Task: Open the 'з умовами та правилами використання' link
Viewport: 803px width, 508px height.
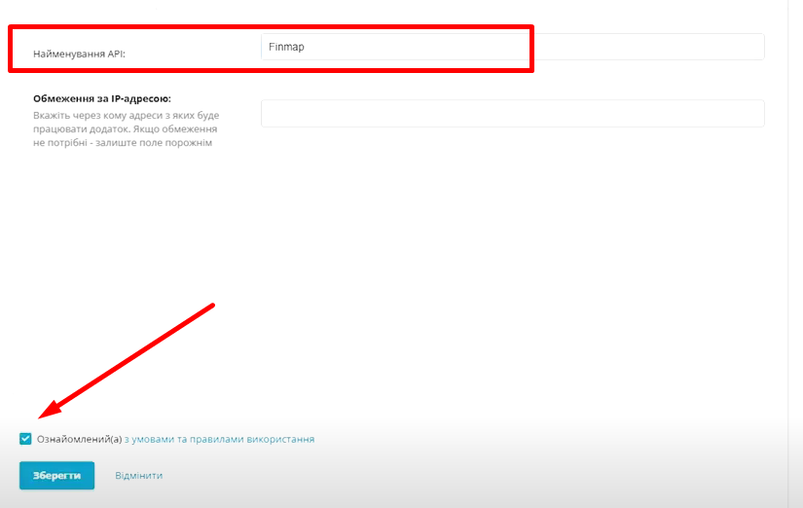Action: point(219,439)
